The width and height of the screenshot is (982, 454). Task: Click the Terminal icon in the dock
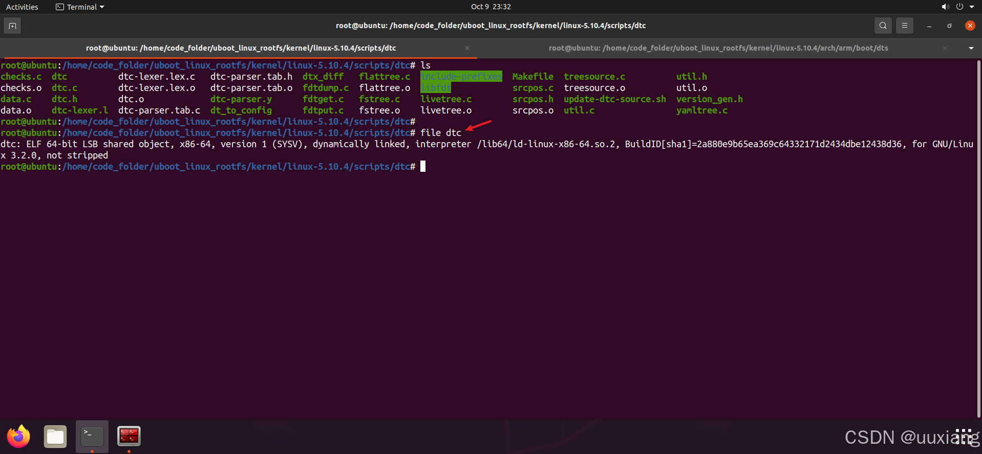tap(92, 437)
